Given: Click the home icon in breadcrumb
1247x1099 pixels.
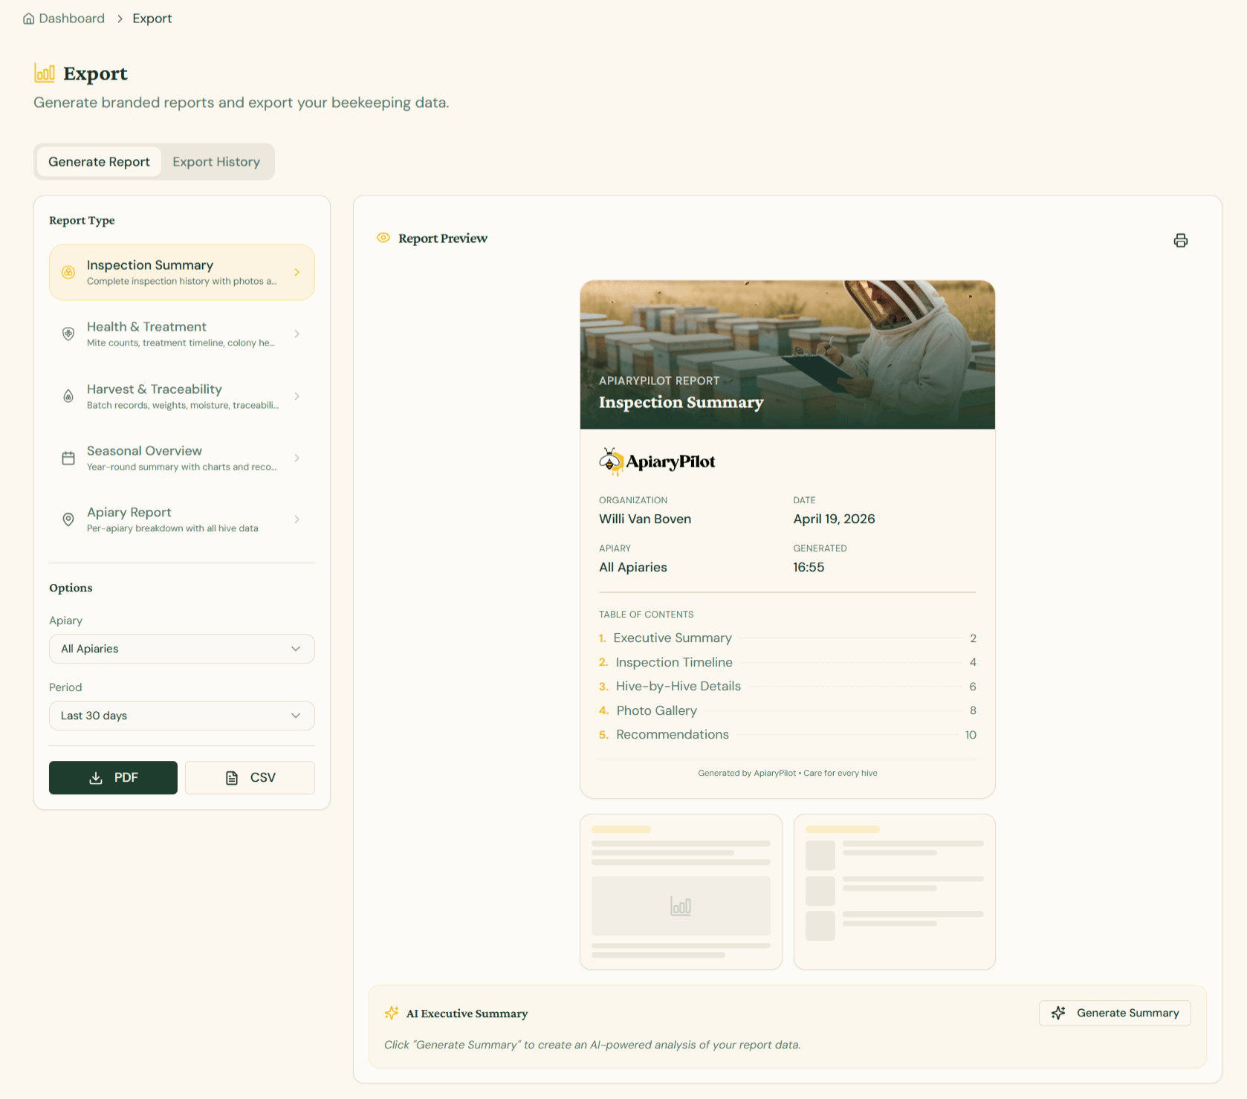Looking at the screenshot, I should click(x=28, y=19).
